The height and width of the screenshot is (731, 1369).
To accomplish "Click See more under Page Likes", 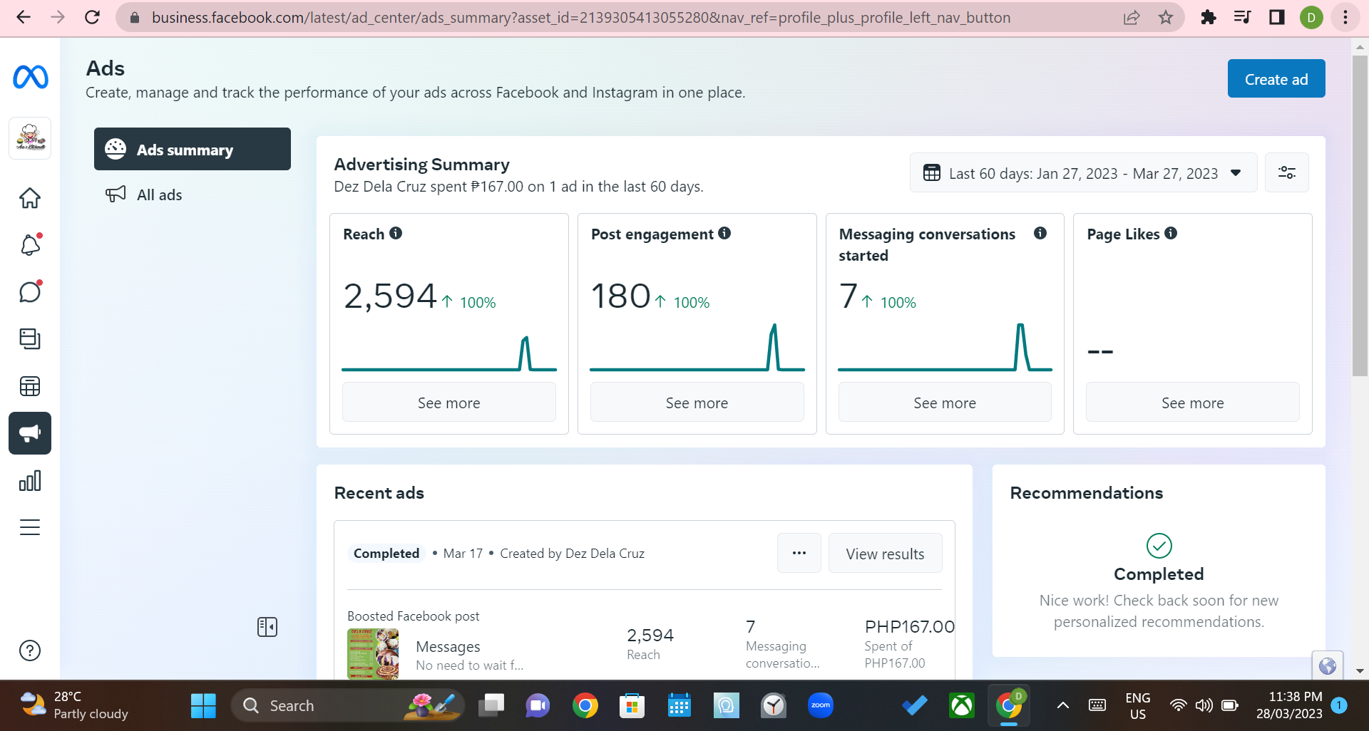I will 1193,403.
